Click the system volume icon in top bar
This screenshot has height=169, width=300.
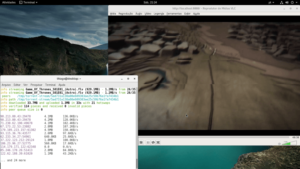[x=287, y=3]
